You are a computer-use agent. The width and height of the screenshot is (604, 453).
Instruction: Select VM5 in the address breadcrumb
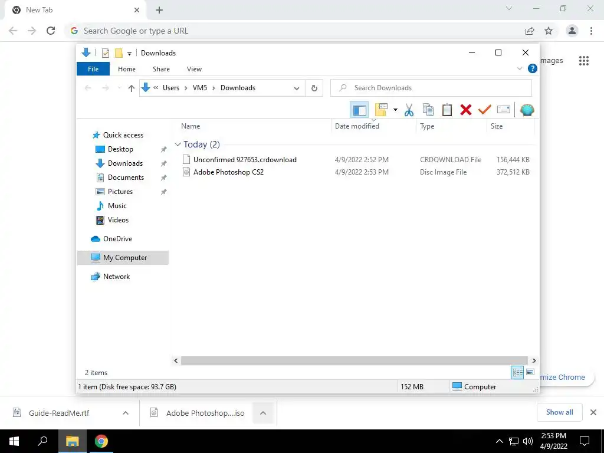click(200, 88)
